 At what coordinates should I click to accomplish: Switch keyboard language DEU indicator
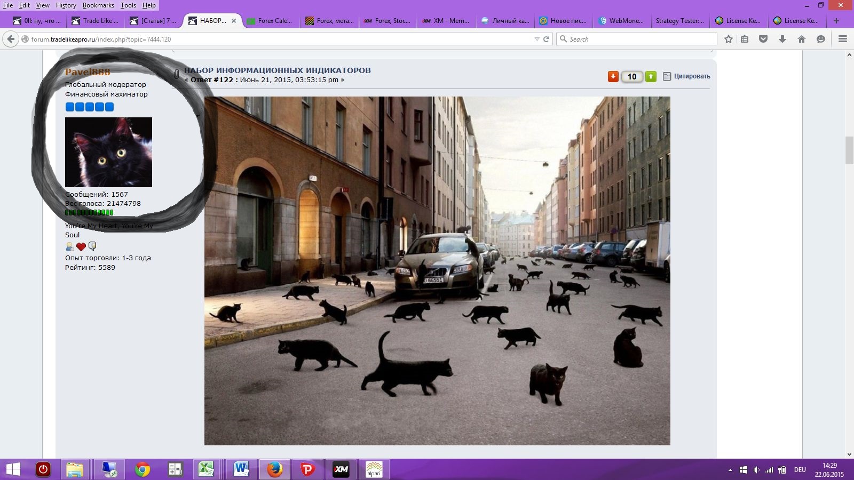pos(800,470)
